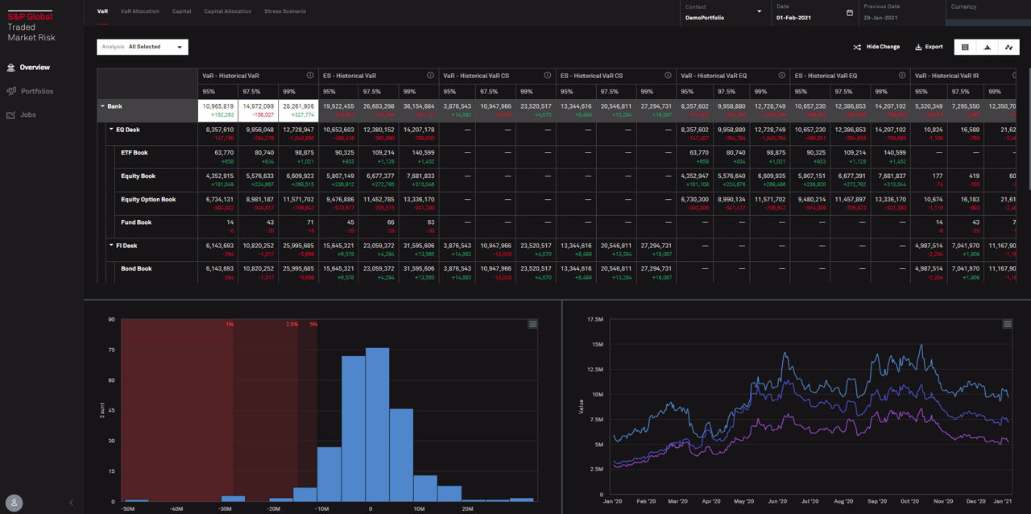
Task: Click the 2.5% threshold marker on histogram
Action: click(291, 324)
